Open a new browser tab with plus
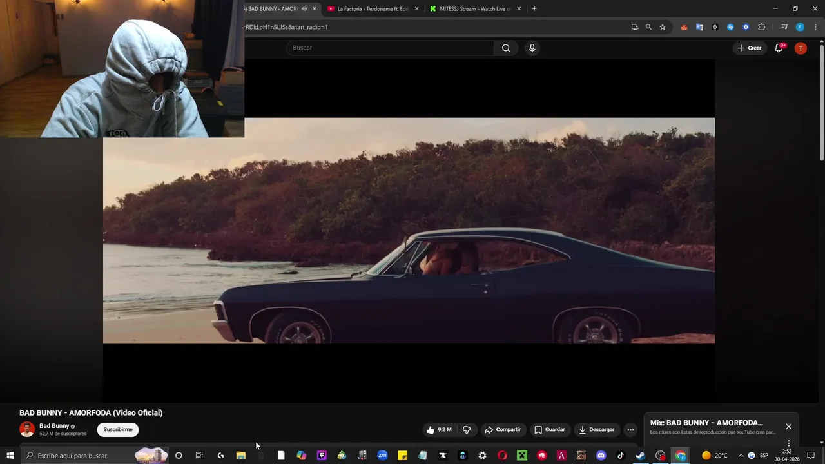825x464 pixels. coord(534,8)
